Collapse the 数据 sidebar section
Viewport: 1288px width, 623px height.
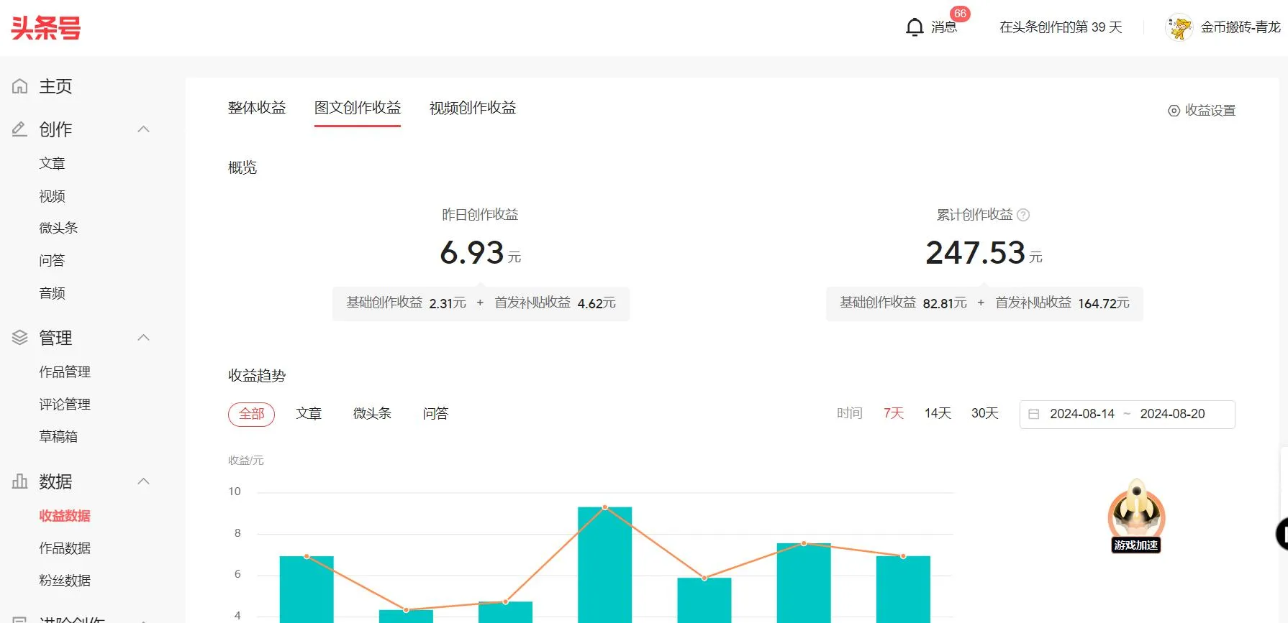(x=143, y=481)
